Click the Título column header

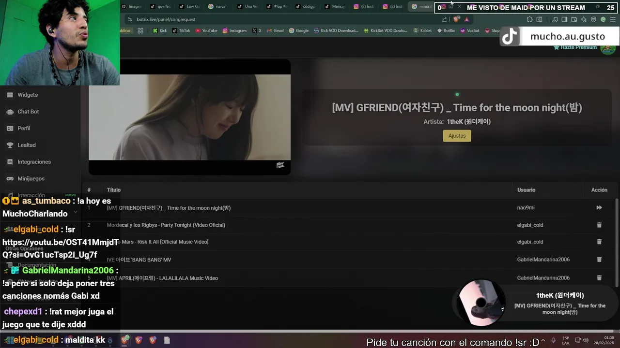(x=114, y=190)
